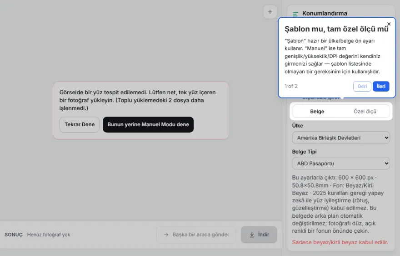400x256 pixels.
Task: Click the Konumlandırma panel list icon
Action: click(295, 14)
